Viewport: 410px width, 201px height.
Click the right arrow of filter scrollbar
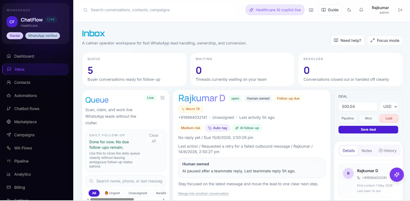click(x=164, y=199)
